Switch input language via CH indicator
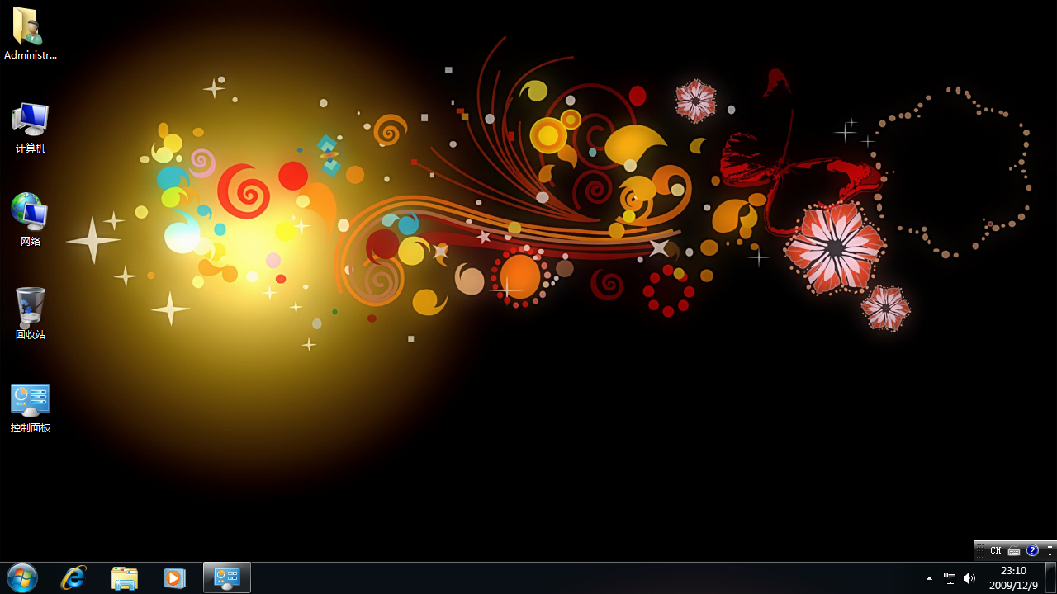The image size is (1057, 594). tap(996, 550)
